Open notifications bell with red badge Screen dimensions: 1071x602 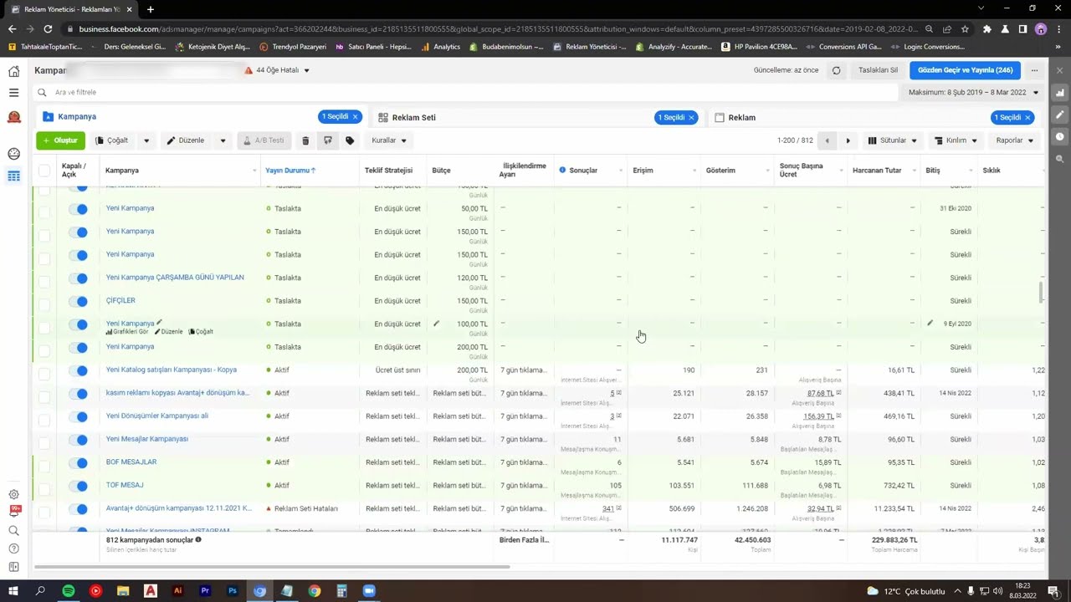coord(13,511)
